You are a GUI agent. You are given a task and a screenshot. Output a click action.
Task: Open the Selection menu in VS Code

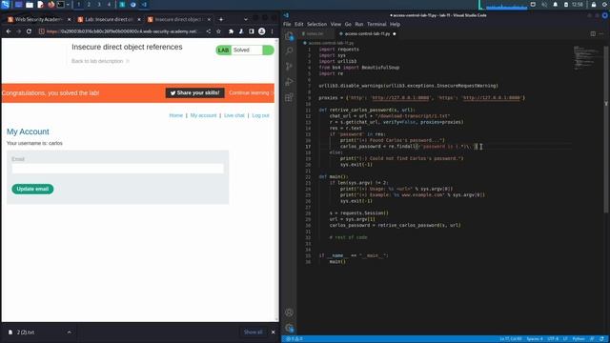(x=316, y=24)
